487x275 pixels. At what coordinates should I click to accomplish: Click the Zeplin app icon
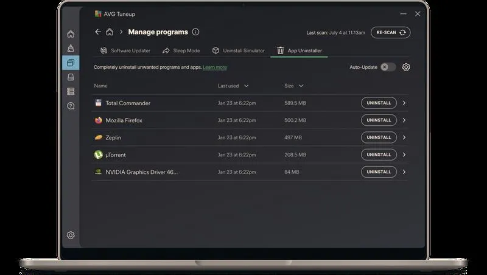pos(98,137)
